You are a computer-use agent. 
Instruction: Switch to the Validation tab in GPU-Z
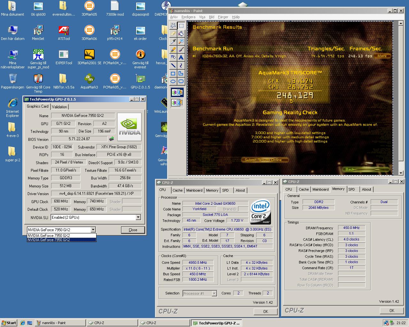[59, 107]
